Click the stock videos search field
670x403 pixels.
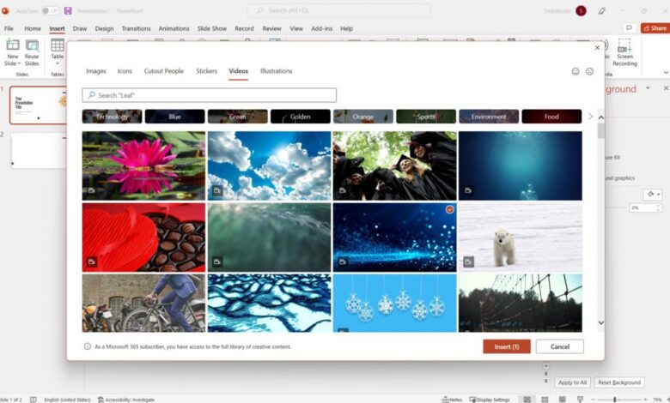tap(210, 95)
